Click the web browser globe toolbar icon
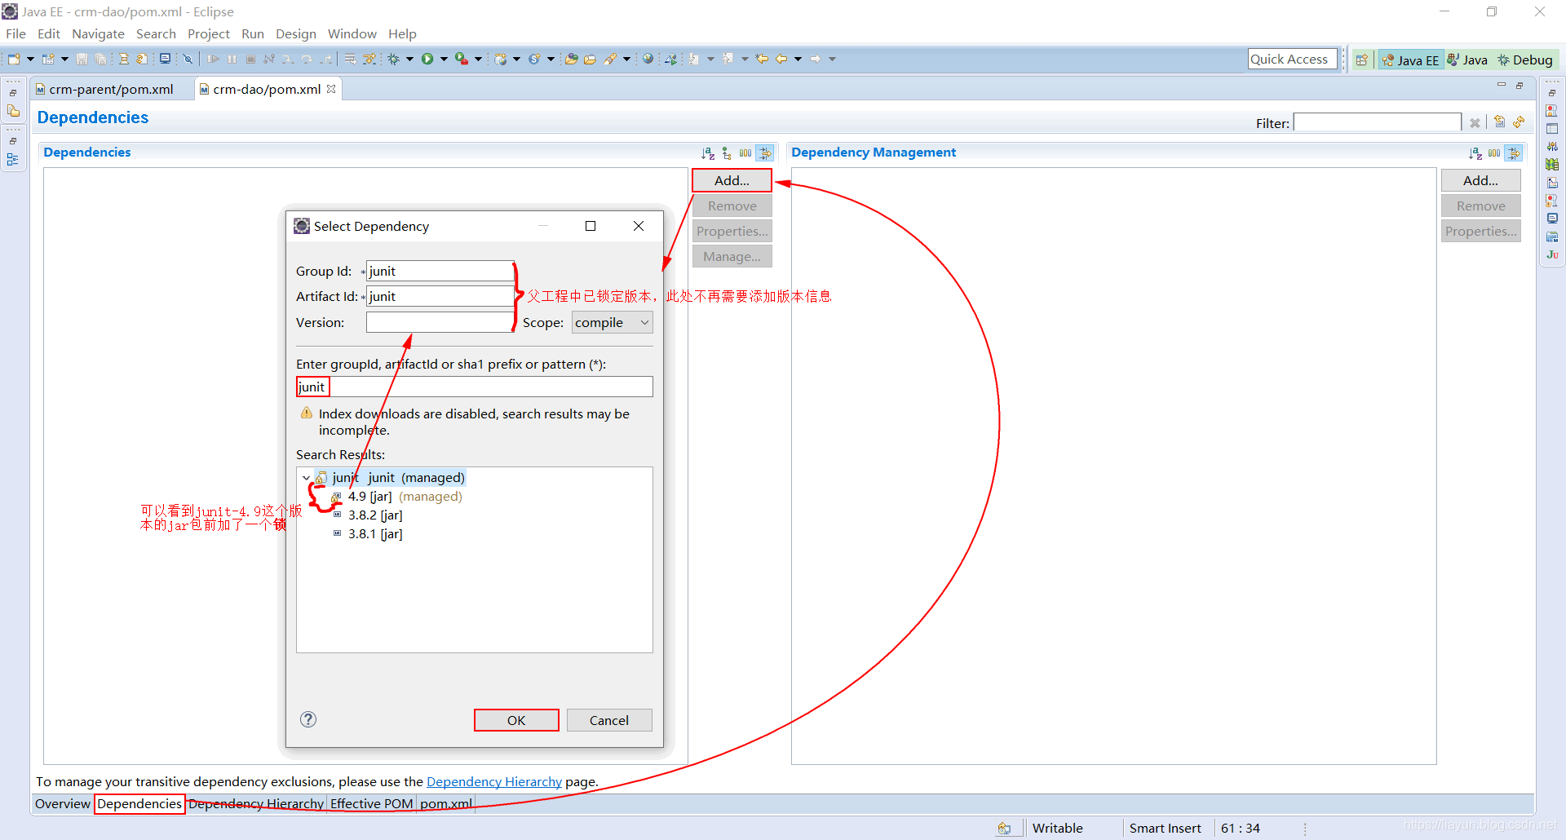 coord(648,59)
